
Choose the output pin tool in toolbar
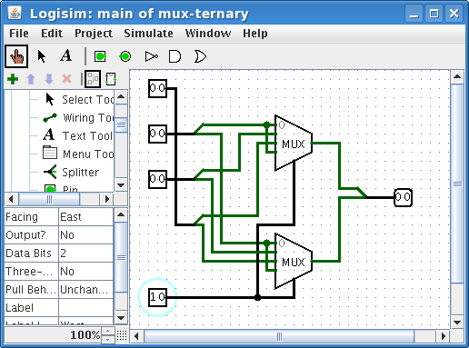click(125, 56)
